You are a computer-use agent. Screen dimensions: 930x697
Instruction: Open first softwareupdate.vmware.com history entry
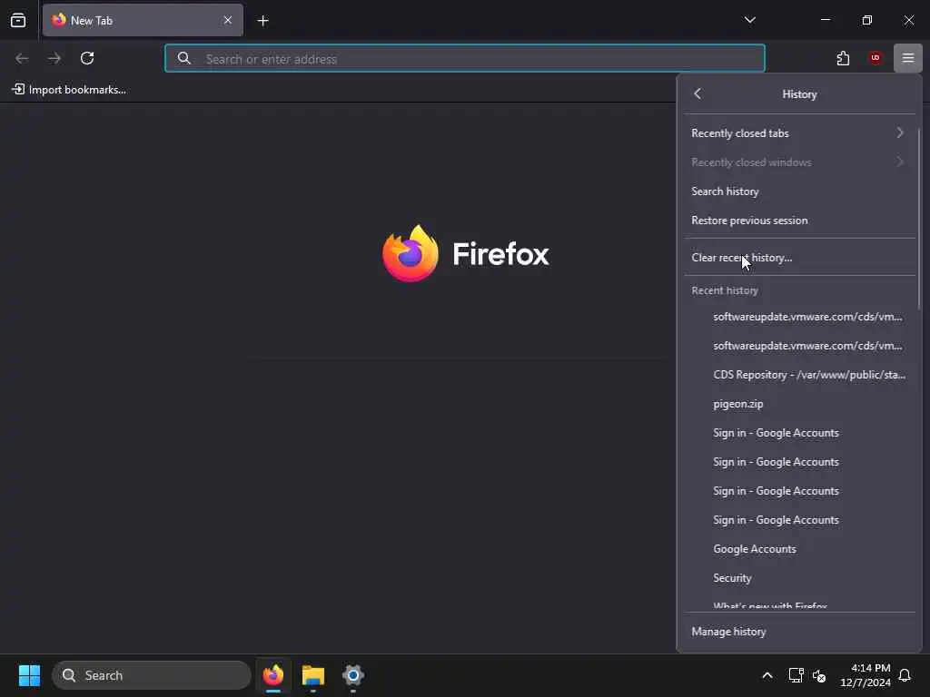[x=798, y=317]
